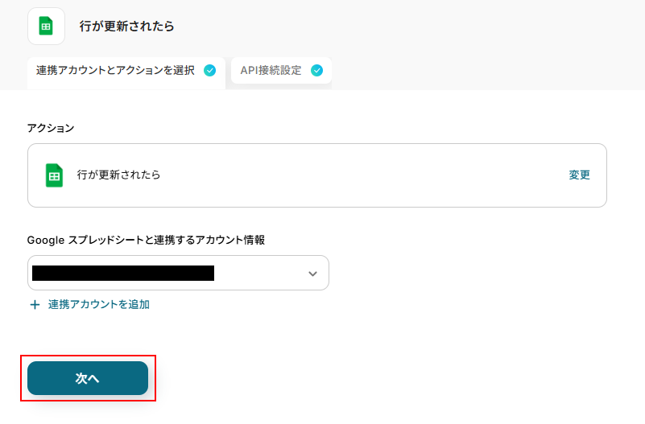Click the blank area right of API接続設定 tab

483,71
